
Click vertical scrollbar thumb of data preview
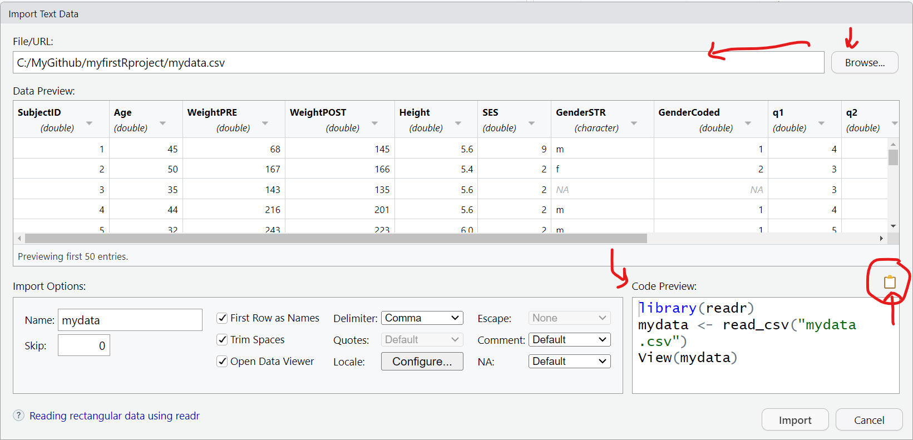tap(893, 157)
